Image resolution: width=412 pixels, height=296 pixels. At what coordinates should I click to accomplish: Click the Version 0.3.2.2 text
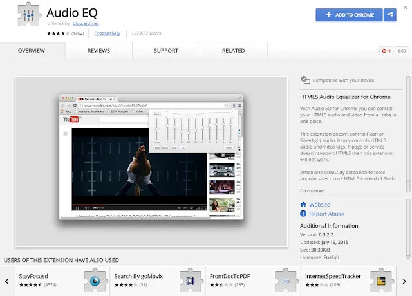click(316, 234)
